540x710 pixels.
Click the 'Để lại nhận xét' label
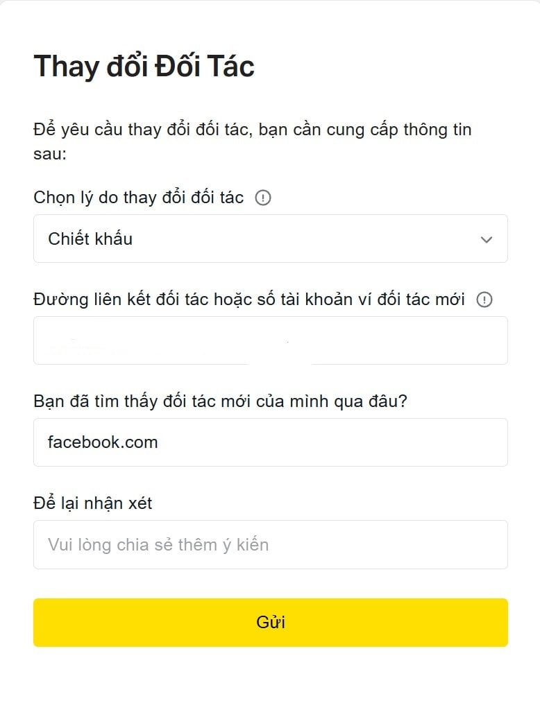[92, 503]
